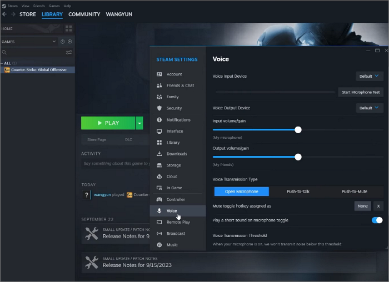Click the recent activity clock icon
This screenshot has width=389, height=282.
coord(62,42)
